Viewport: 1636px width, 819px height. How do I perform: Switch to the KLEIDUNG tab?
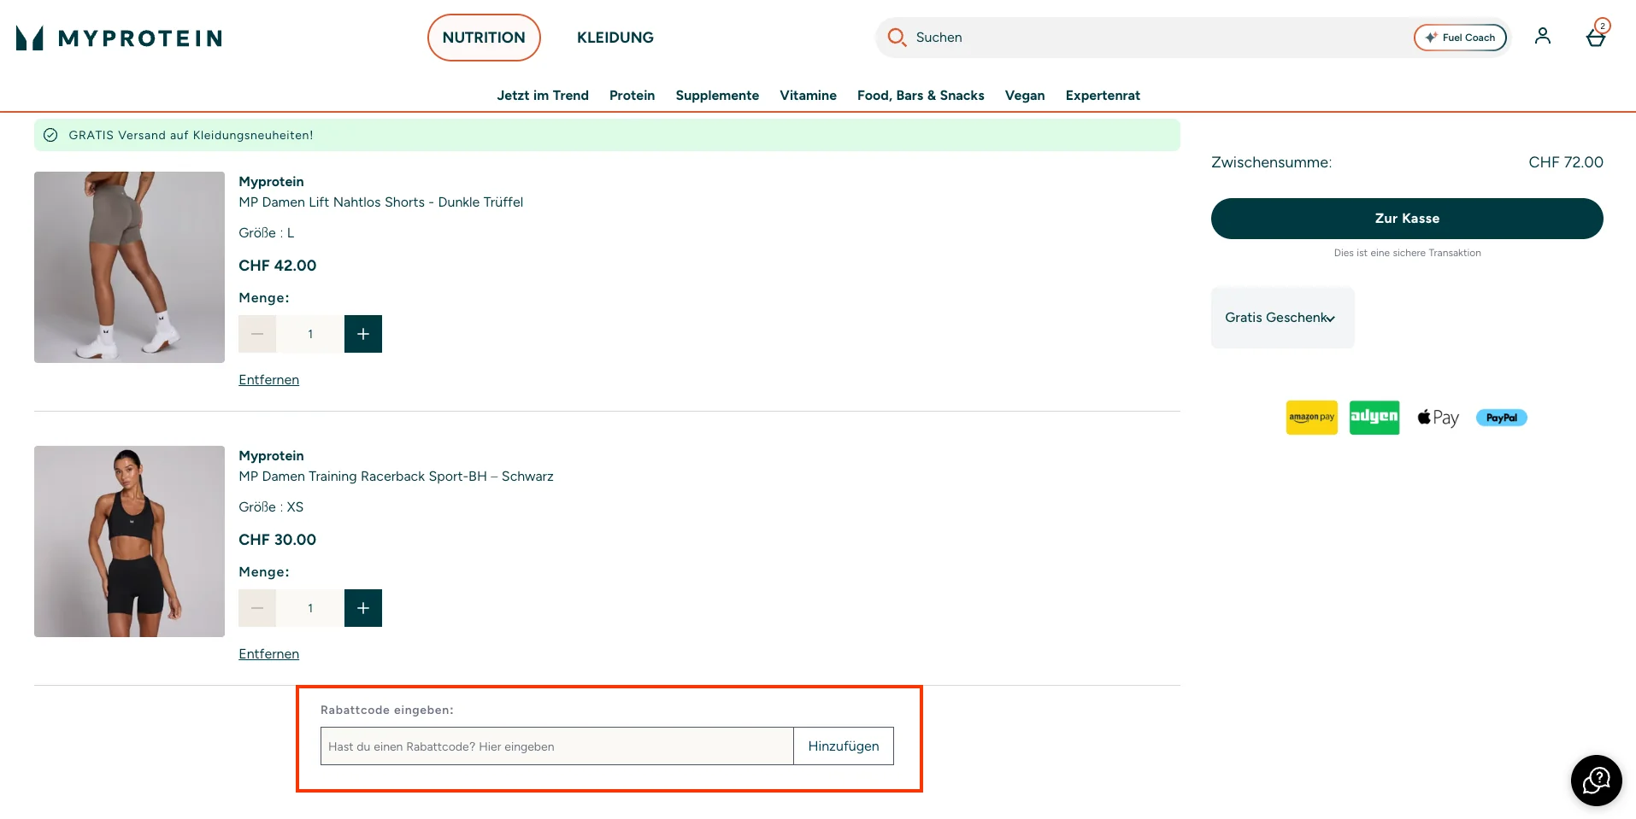615,38
